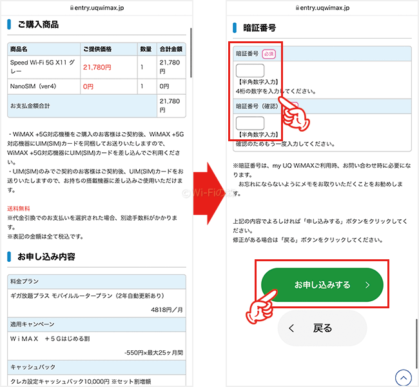Submit with the green お申し込みする button
This screenshot has height=387, width=419.
click(x=322, y=284)
